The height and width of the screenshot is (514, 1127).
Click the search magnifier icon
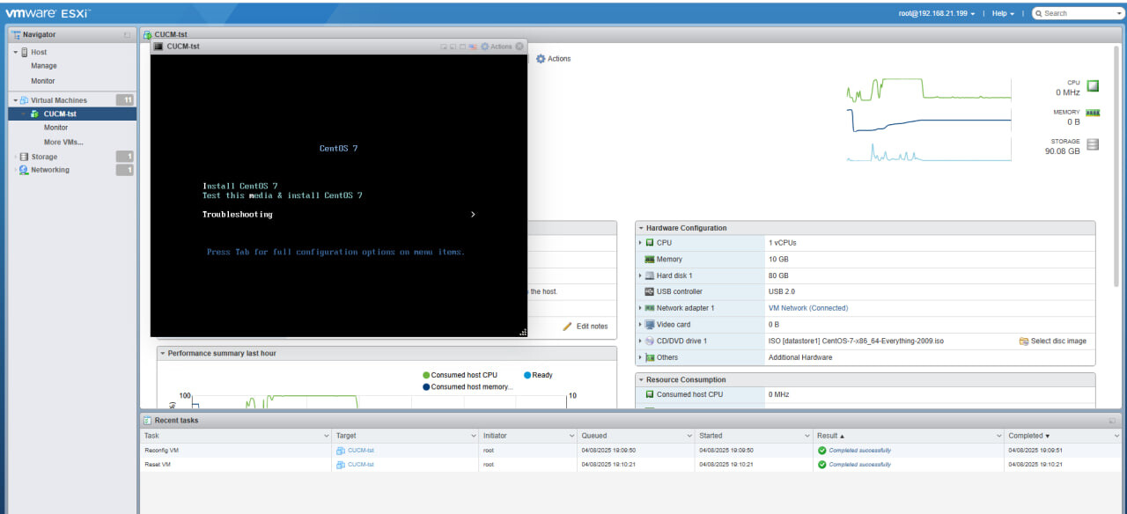tap(1039, 13)
